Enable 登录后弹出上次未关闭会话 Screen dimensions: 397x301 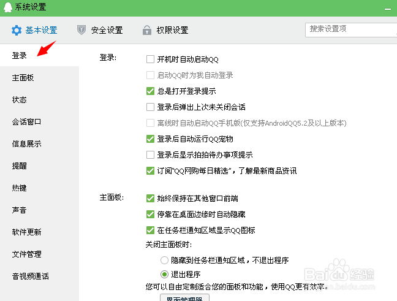coord(150,107)
